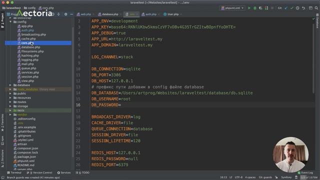Select .env.example in the project tree
This screenshot has width=320, height=180.
click(x=26, y=127)
